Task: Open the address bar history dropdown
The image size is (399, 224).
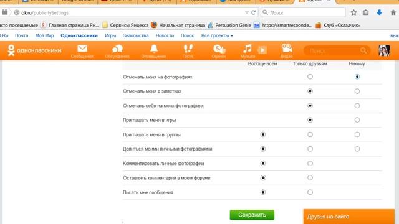Action: click(247, 12)
